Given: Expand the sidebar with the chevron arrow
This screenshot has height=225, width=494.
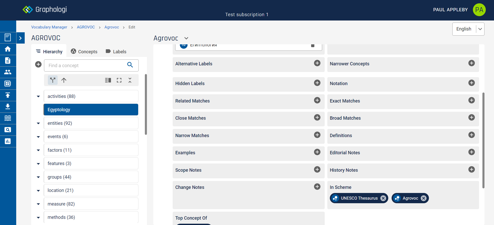Looking at the screenshot, I should (20, 38).
